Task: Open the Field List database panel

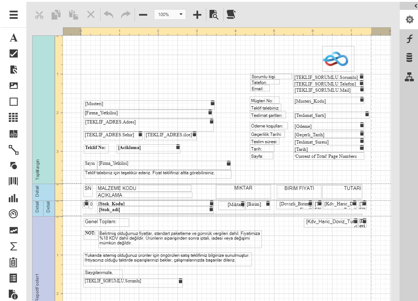Action: (x=409, y=58)
